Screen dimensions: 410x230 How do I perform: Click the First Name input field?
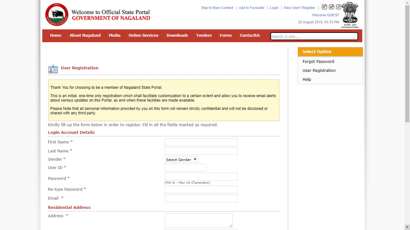click(201, 142)
